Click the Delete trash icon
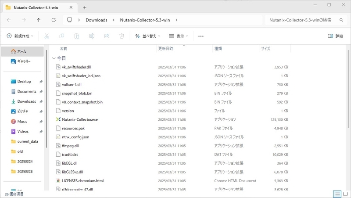 pyautogui.click(x=122, y=36)
